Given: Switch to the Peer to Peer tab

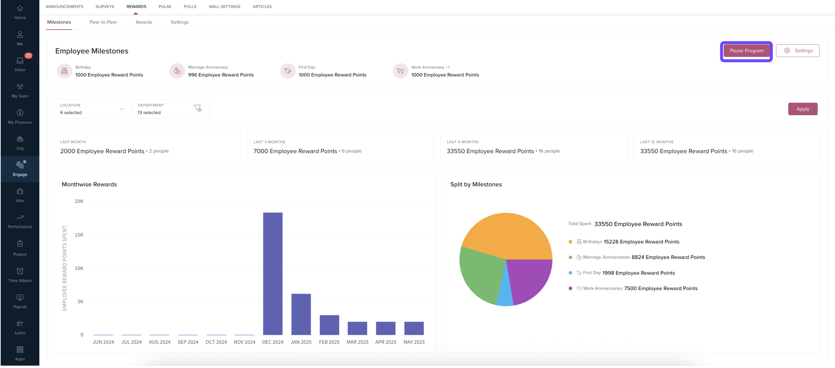Looking at the screenshot, I should tap(103, 22).
